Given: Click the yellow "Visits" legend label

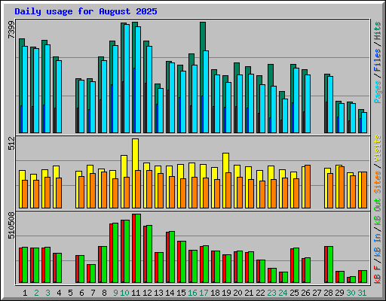Looking at the screenshot, I should pyautogui.click(x=377, y=149).
